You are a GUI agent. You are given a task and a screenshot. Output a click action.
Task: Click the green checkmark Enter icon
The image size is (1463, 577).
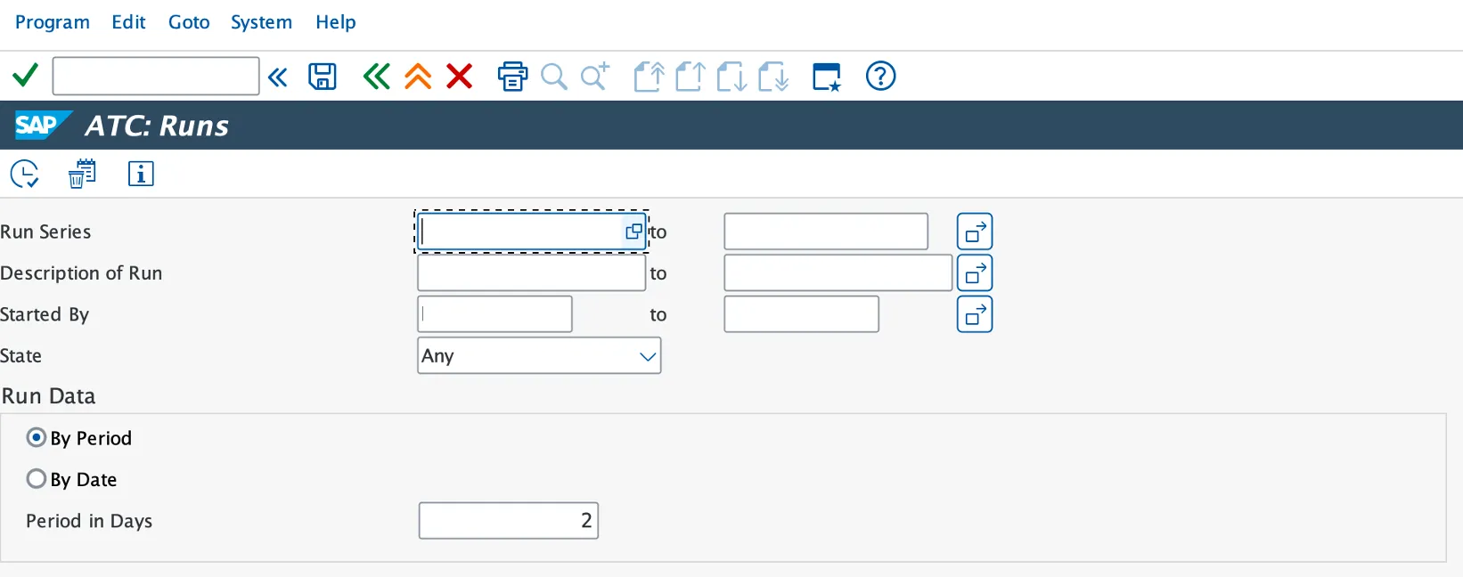pyautogui.click(x=25, y=76)
